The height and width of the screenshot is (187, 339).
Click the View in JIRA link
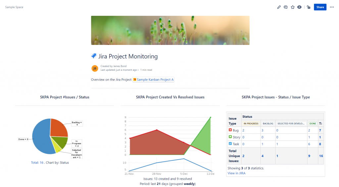click(236, 173)
